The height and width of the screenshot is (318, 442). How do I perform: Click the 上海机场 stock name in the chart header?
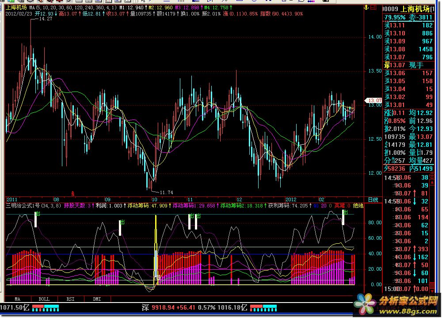[x=16, y=8]
